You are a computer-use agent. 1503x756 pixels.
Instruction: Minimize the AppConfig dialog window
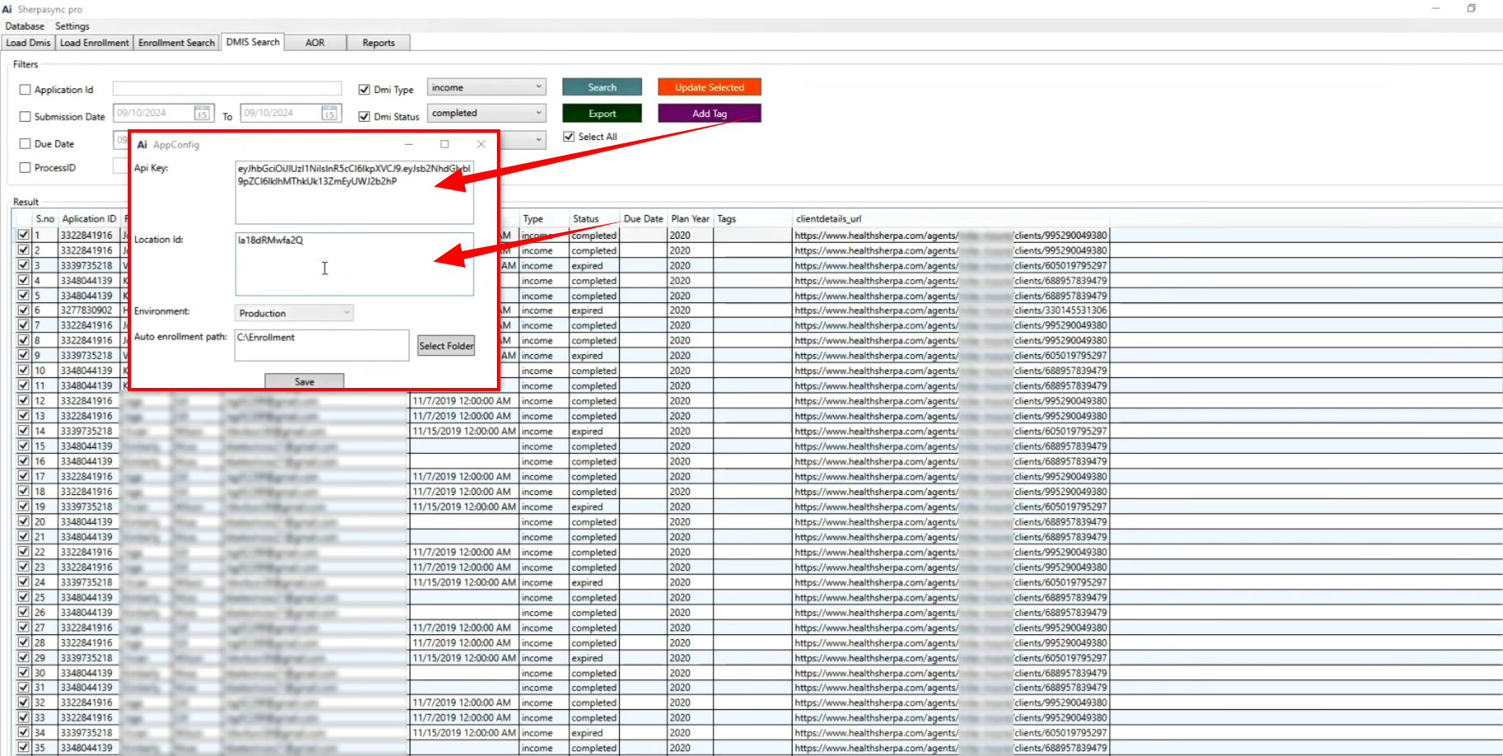click(x=408, y=144)
